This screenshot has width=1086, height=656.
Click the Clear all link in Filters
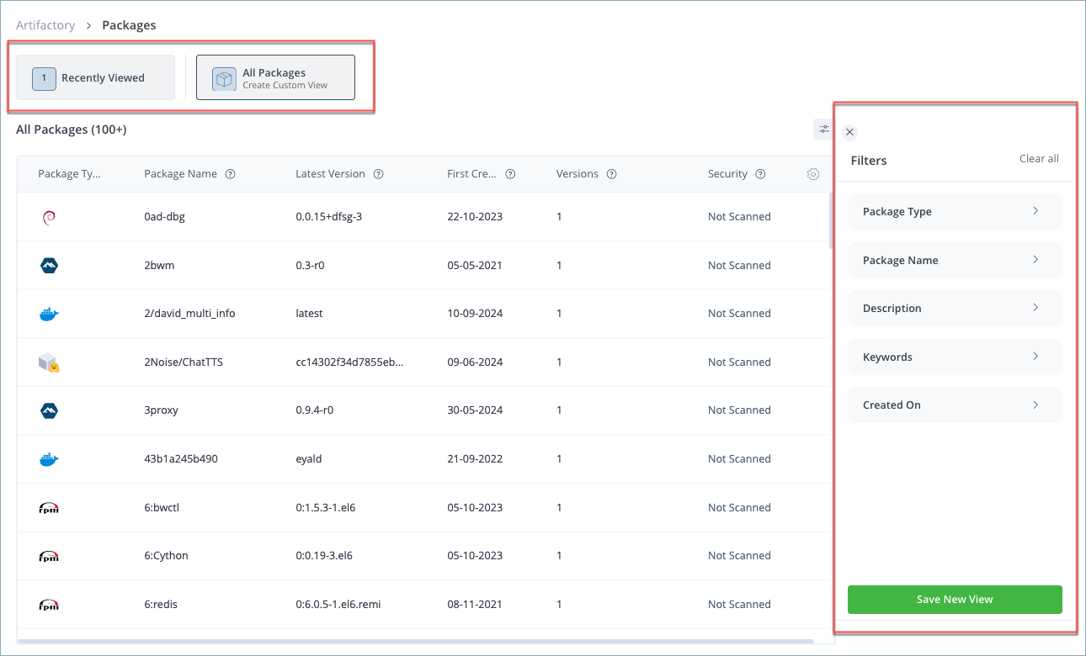point(1039,158)
